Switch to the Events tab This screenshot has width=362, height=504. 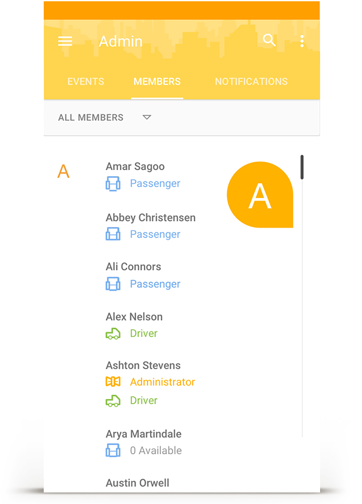86,81
